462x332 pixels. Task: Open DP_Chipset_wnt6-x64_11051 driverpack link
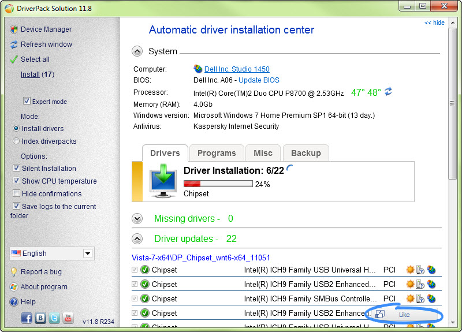200,258
